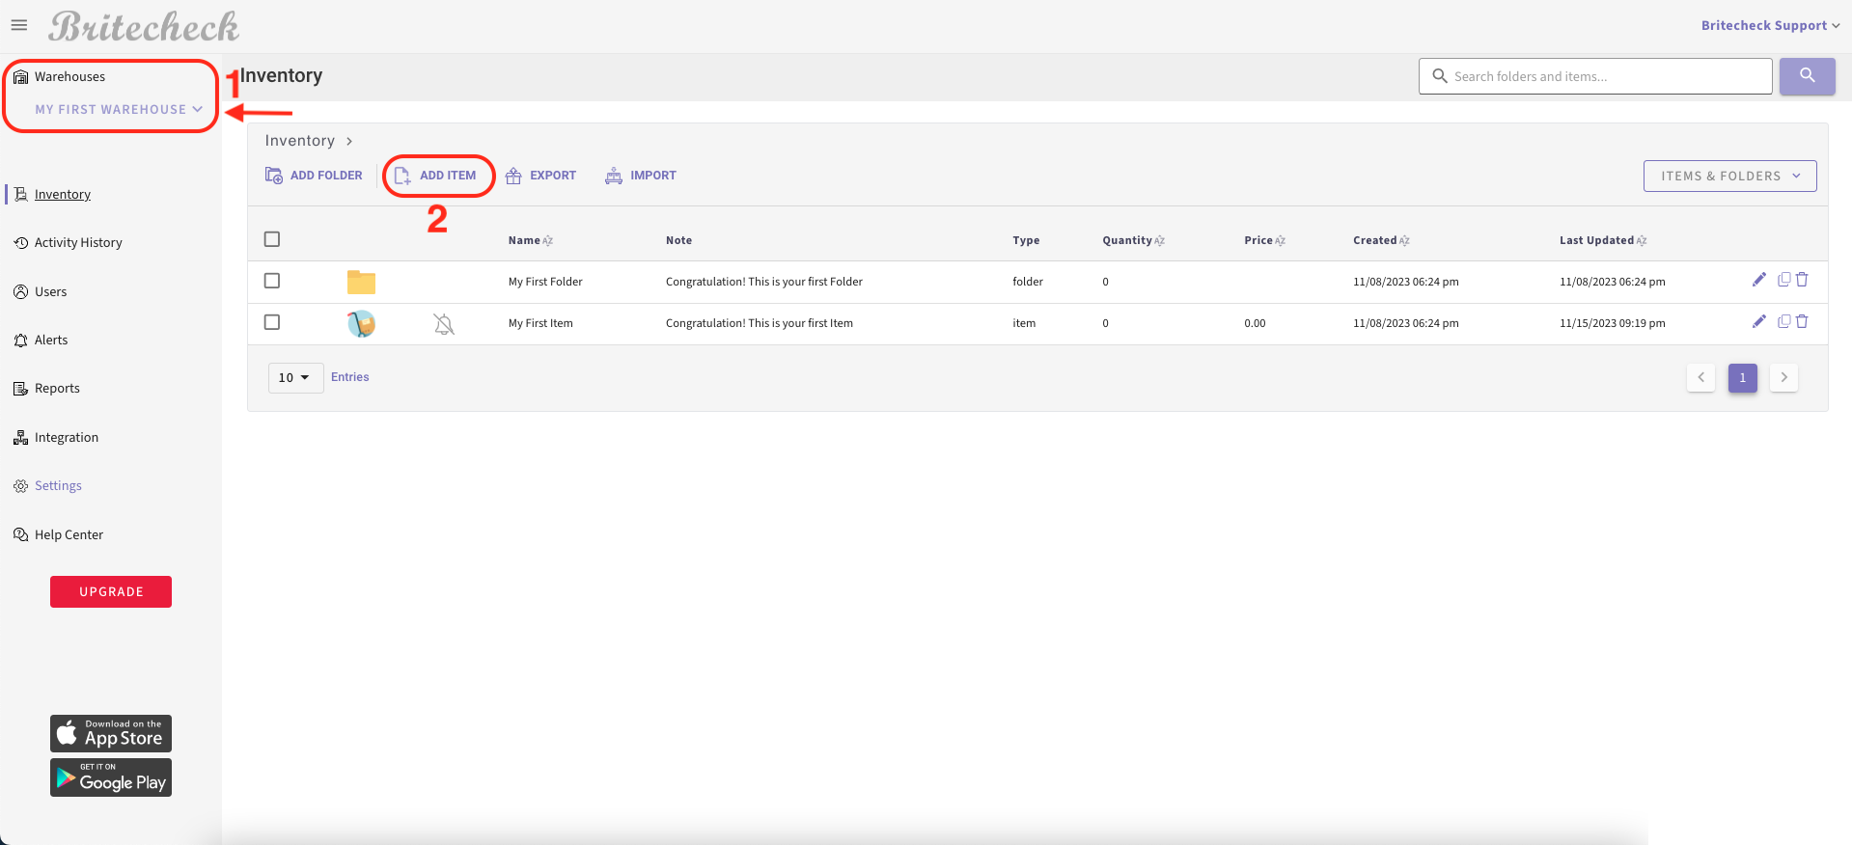Select page 1 in pagination

1743,377
